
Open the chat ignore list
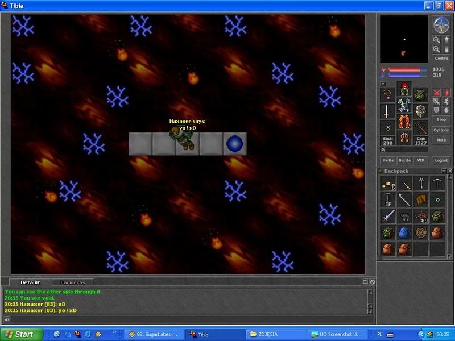(373, 282)
